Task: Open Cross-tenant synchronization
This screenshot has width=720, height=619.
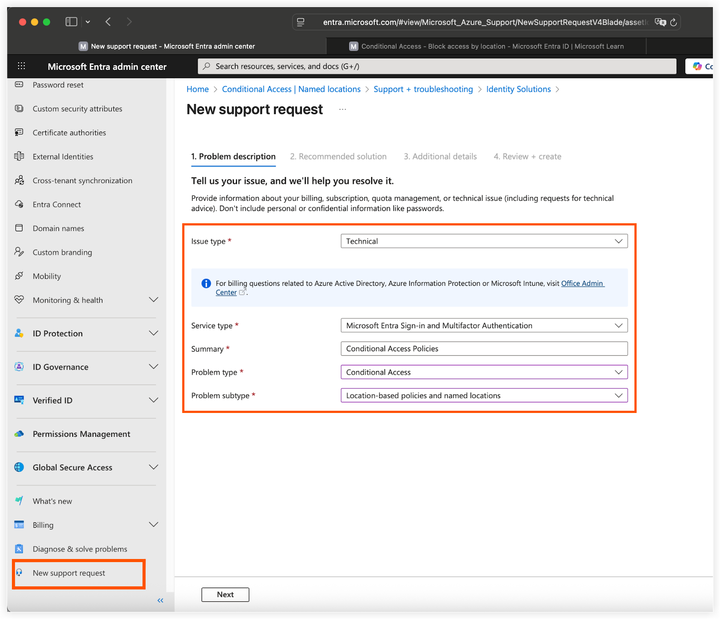Action: tap(82, 180)
